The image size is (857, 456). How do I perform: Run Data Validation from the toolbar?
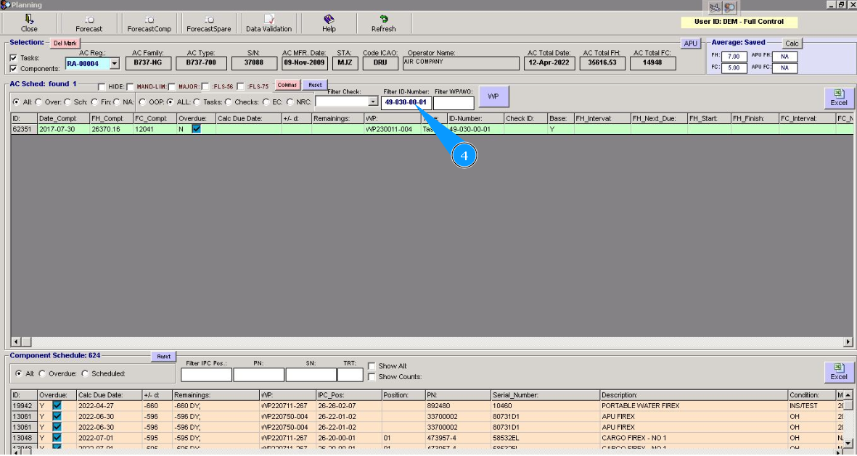pos(268,23)
